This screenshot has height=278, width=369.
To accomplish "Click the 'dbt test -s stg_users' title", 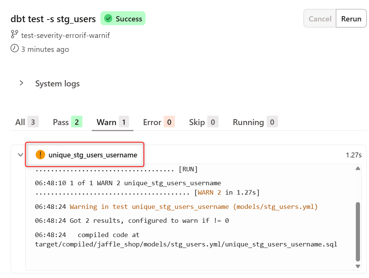I will click(x=53, y=19).
